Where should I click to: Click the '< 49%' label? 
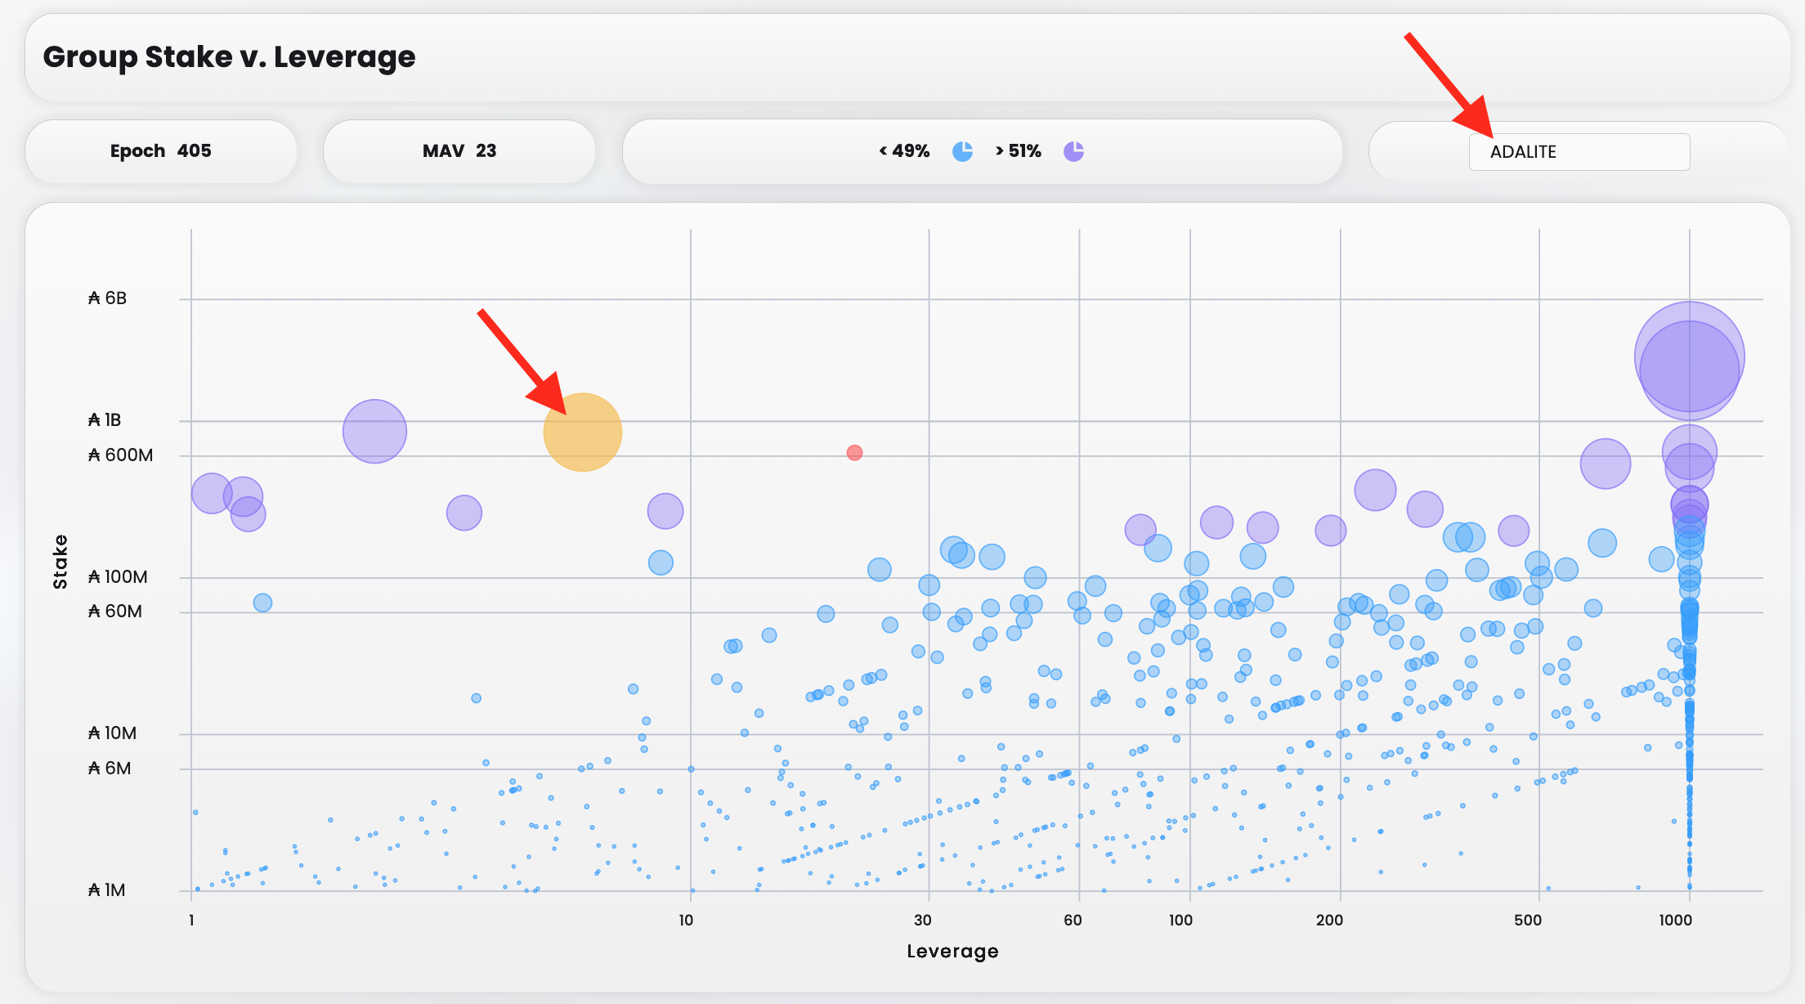[904, 151]
